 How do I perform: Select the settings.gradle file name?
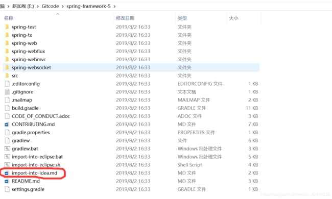pyautogui.click(x=28, y=189)
